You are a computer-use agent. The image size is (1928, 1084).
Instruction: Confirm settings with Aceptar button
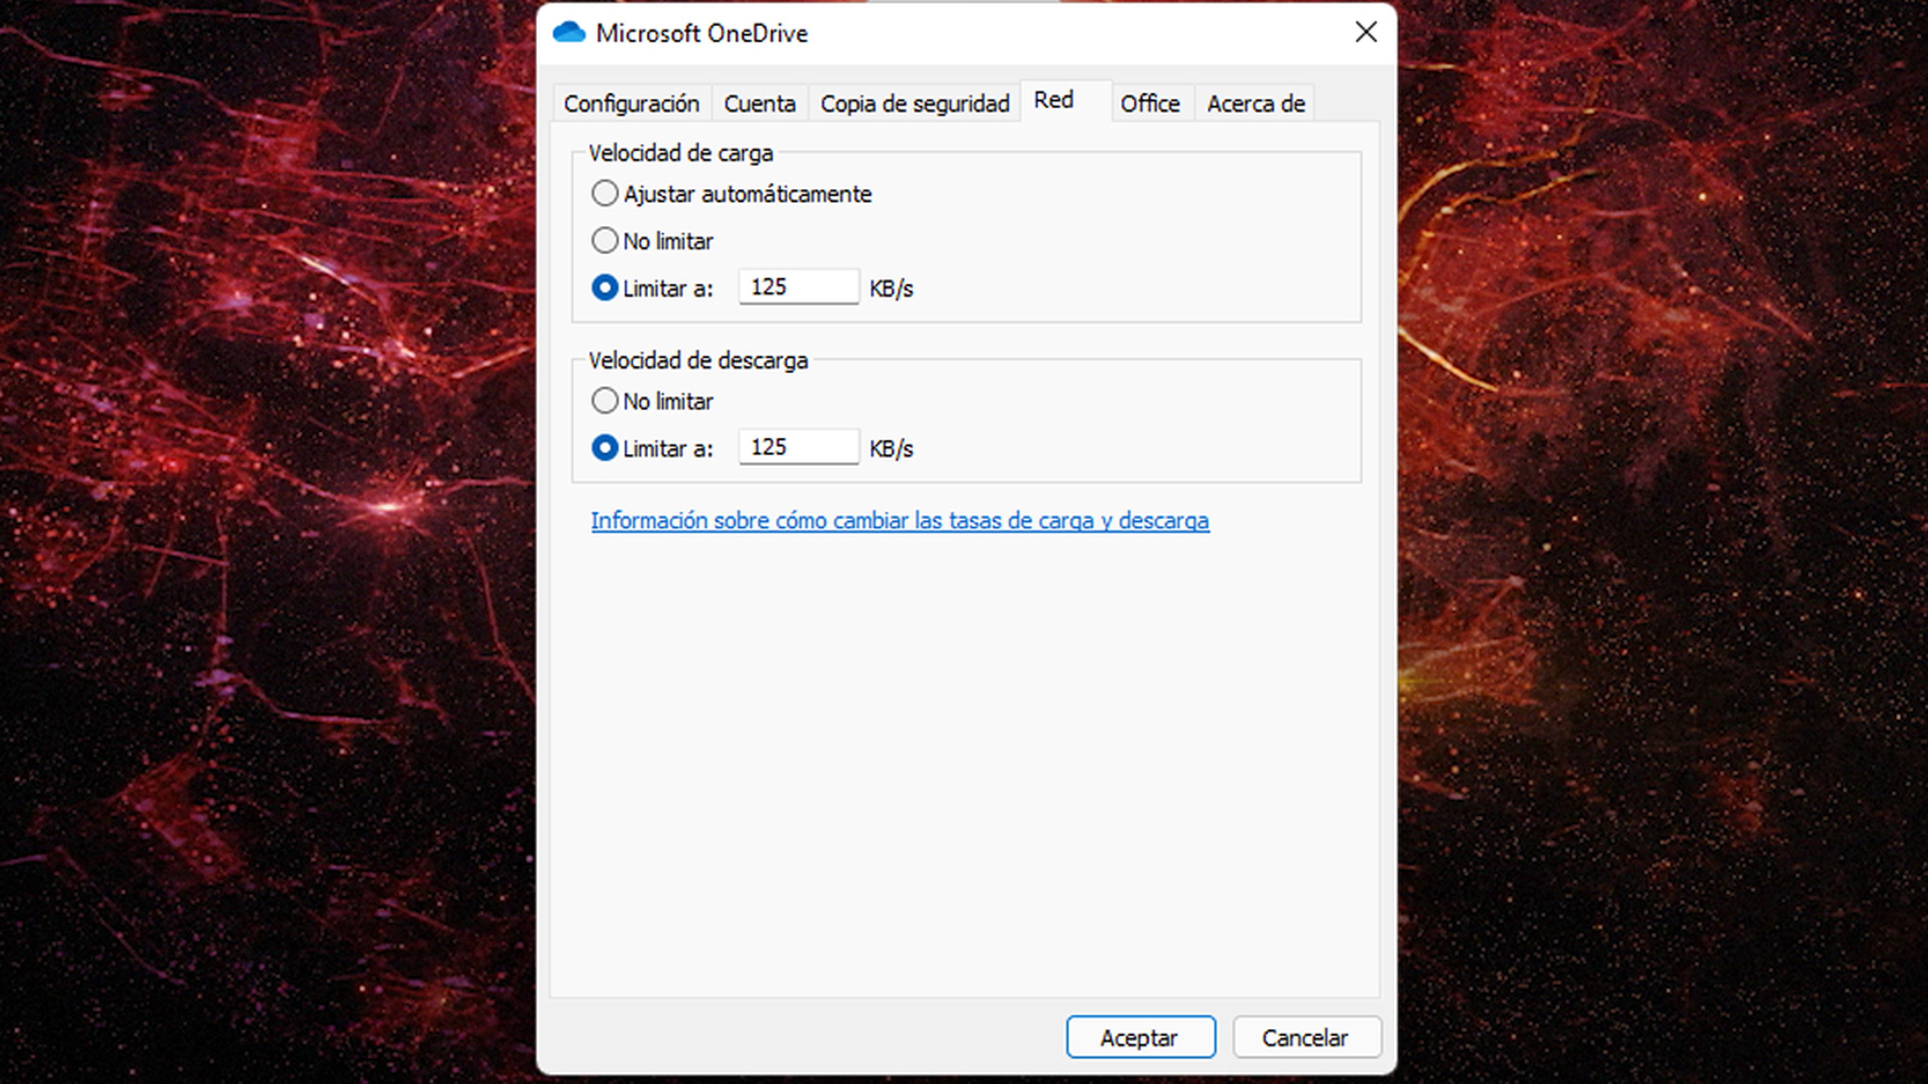(x=1141, y=1037)
